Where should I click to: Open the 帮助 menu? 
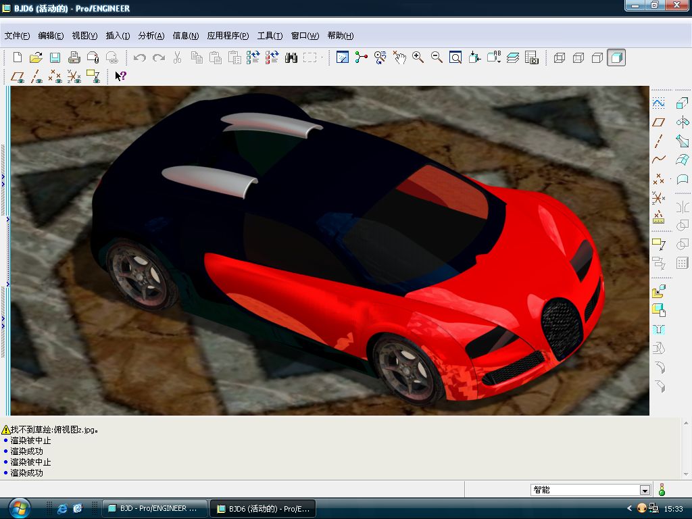341,36
